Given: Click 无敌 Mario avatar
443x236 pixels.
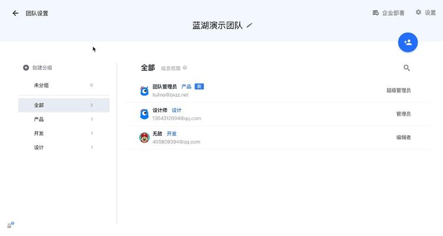Looking at the screenshot, I should (x=144, y=137).
